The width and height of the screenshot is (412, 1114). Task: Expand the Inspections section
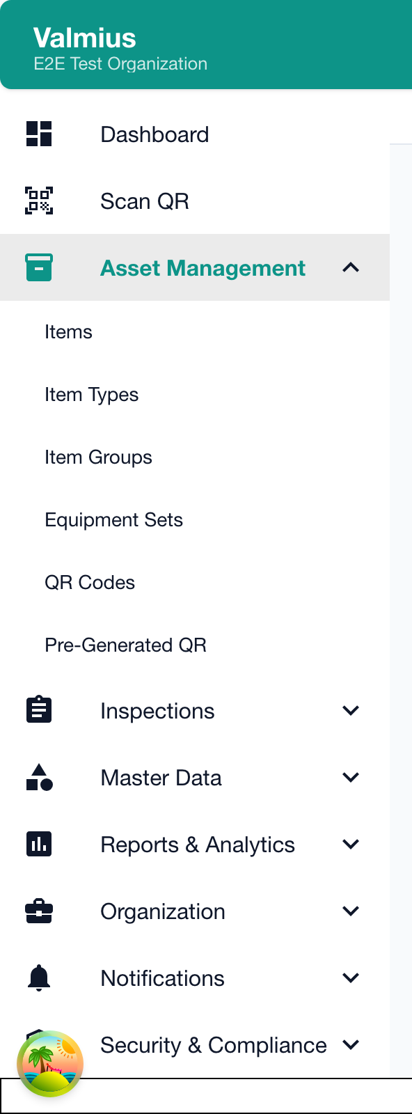[x=351, y=709]
